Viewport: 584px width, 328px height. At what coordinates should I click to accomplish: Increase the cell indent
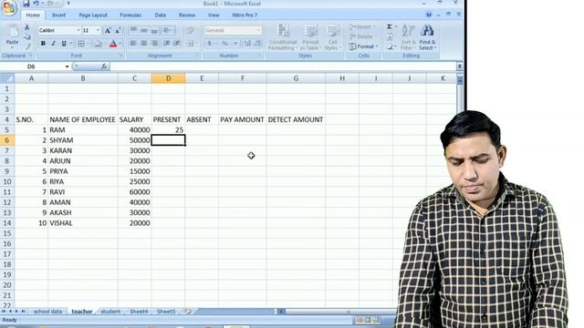pos(177,44)
